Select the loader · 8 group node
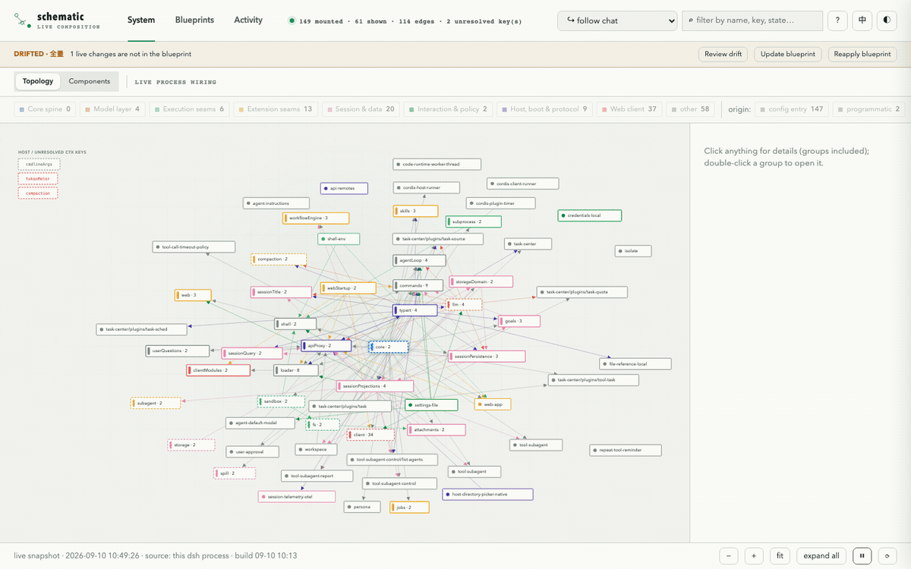Screen dimensions: 911x569 297,370
